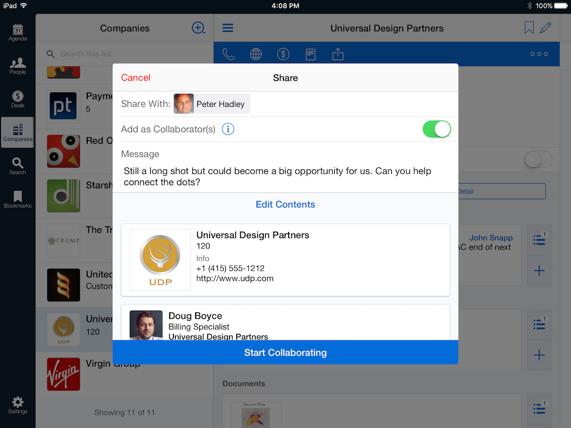Select the Trump company row logo

pos(63,241)
